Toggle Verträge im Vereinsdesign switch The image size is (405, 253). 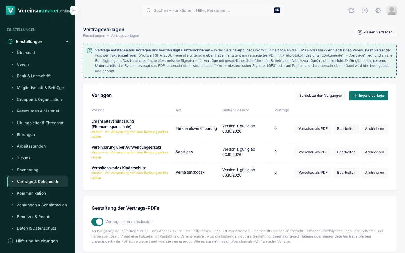[98, 222]
